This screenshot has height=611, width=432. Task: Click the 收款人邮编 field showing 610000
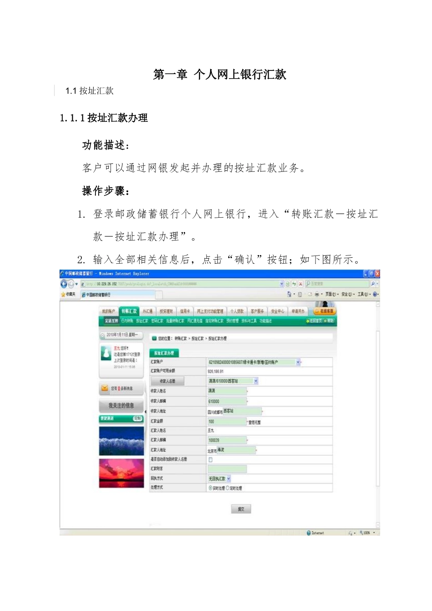coord(227,401)
